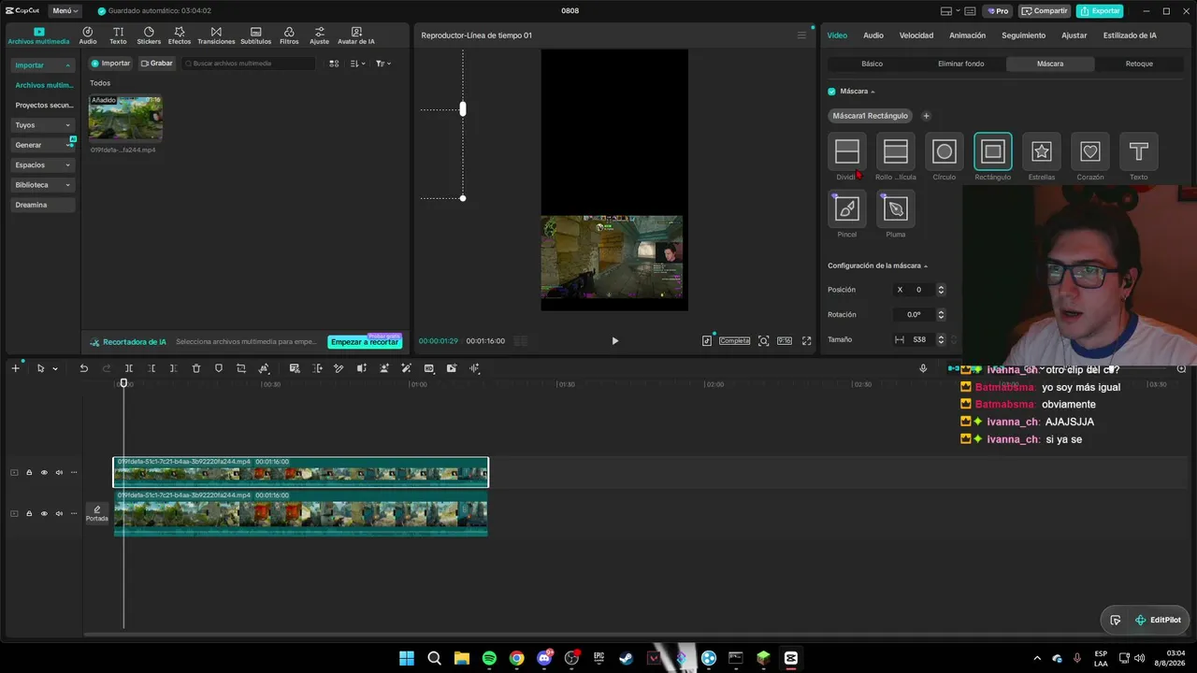Open the Animación tab

[x=967, y=36]
